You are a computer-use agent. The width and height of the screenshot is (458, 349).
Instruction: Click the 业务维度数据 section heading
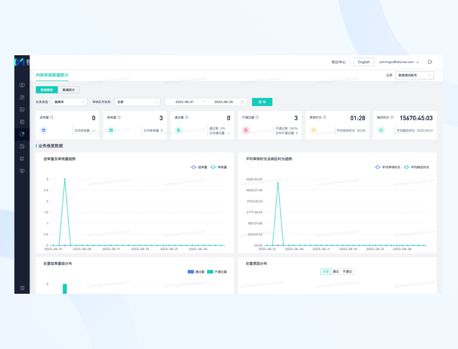pyautogui.click(x=50, y=146)
